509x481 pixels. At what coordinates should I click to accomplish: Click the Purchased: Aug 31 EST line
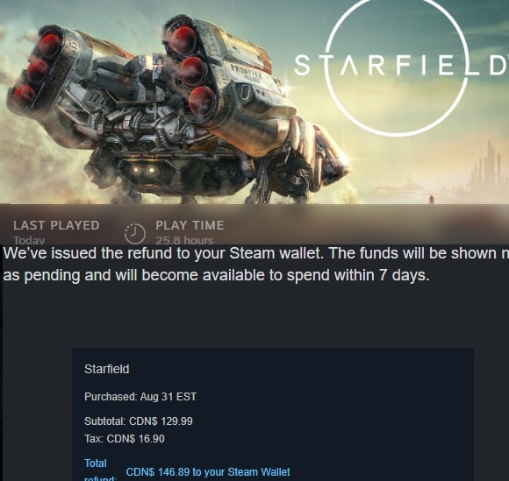[x=140, y=396]
